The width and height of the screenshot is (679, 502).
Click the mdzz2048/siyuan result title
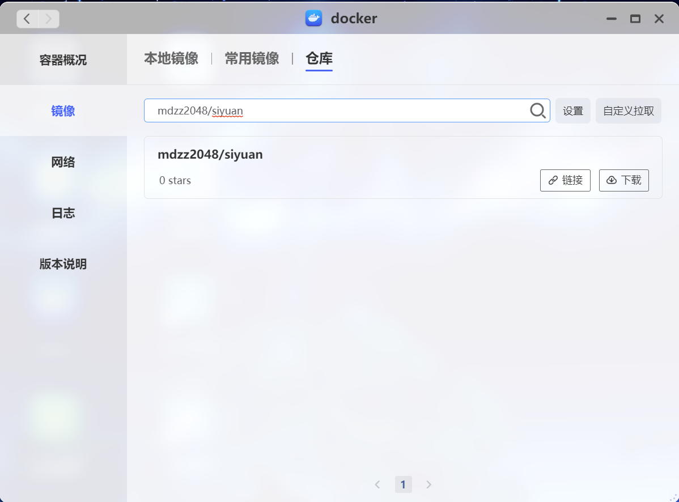(x=210, y=155)
